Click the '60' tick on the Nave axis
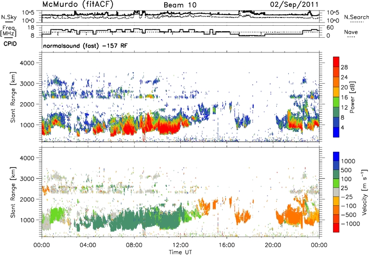Image resolution: width=369 pixels, height=255 pixels. pyautogui.click(x=330, y=28)
